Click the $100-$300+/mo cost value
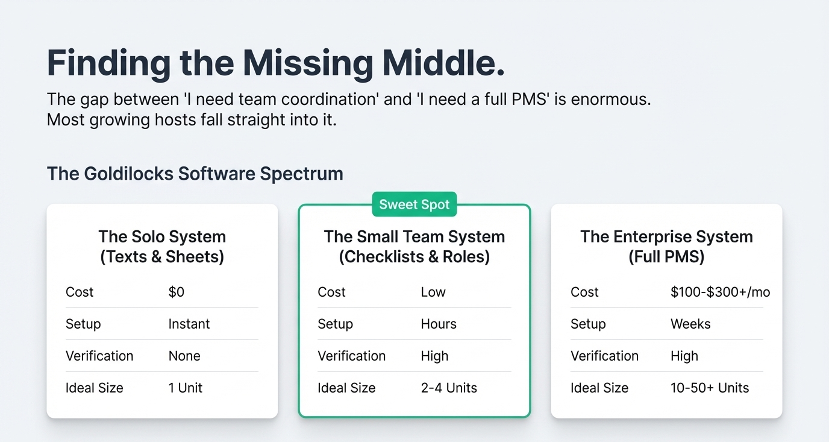Image resolution: width=829 pixels, height=442 pixels. pos(720,292)
